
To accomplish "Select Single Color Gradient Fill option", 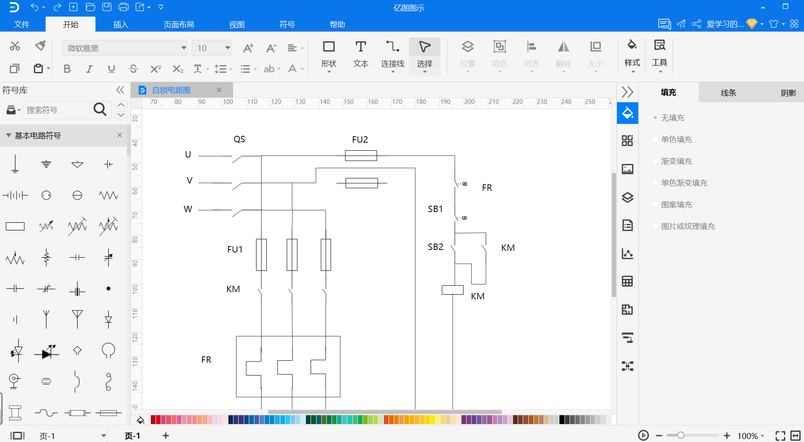I will coord(655,183).
